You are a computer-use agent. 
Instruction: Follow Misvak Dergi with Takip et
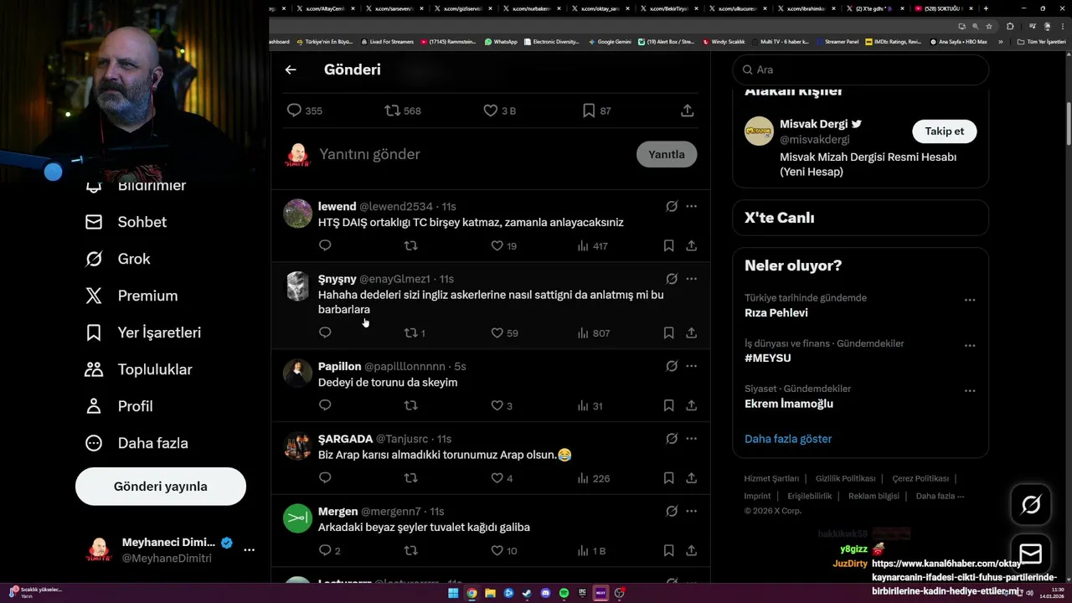click(944, 131)
